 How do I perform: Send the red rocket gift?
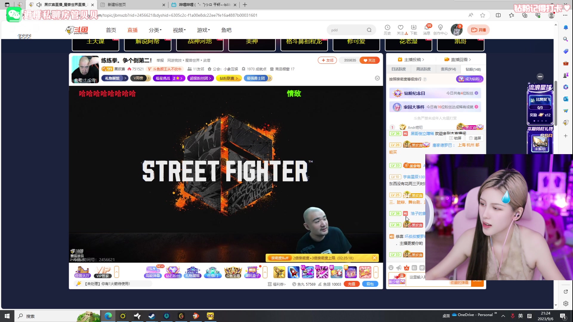pos(293,272)
